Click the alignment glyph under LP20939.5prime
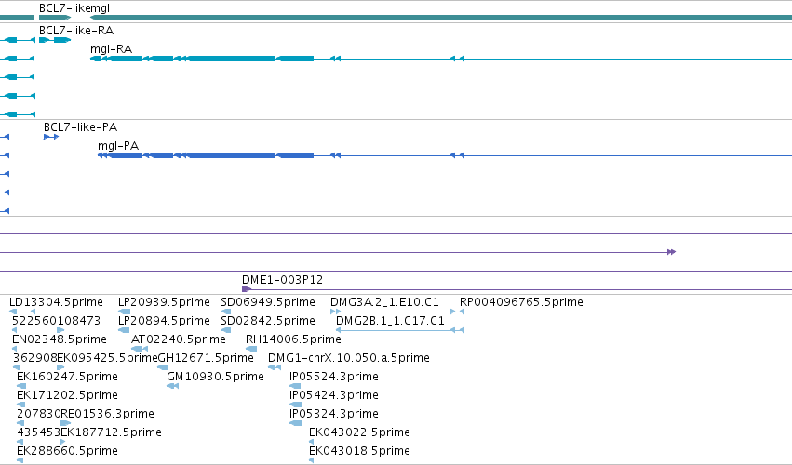This screenshot has width=792, height=465. click(x=124, y=312)
